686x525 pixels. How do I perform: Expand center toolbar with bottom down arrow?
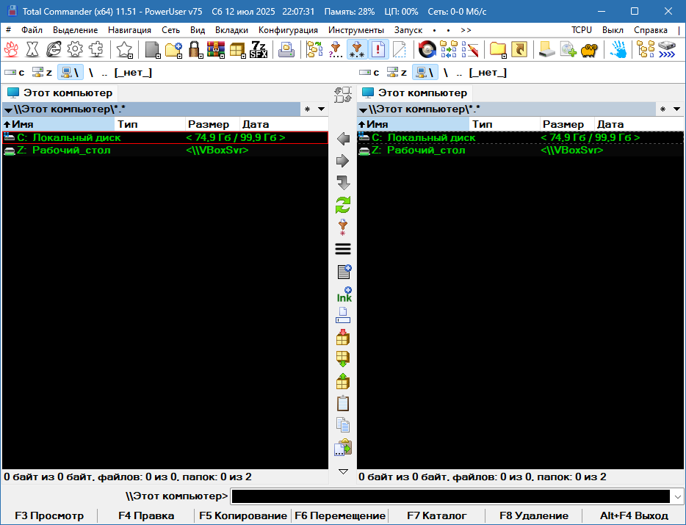coord(344,471)
